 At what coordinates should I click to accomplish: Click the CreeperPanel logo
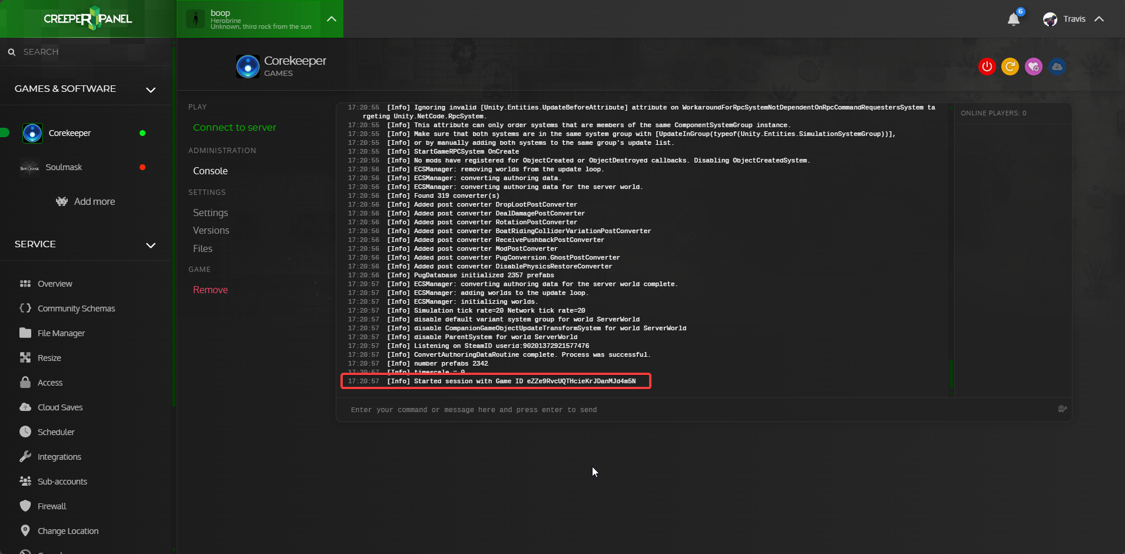point(88,19)
